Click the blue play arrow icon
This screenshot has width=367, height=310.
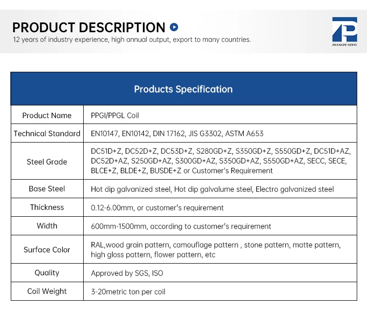174,27
